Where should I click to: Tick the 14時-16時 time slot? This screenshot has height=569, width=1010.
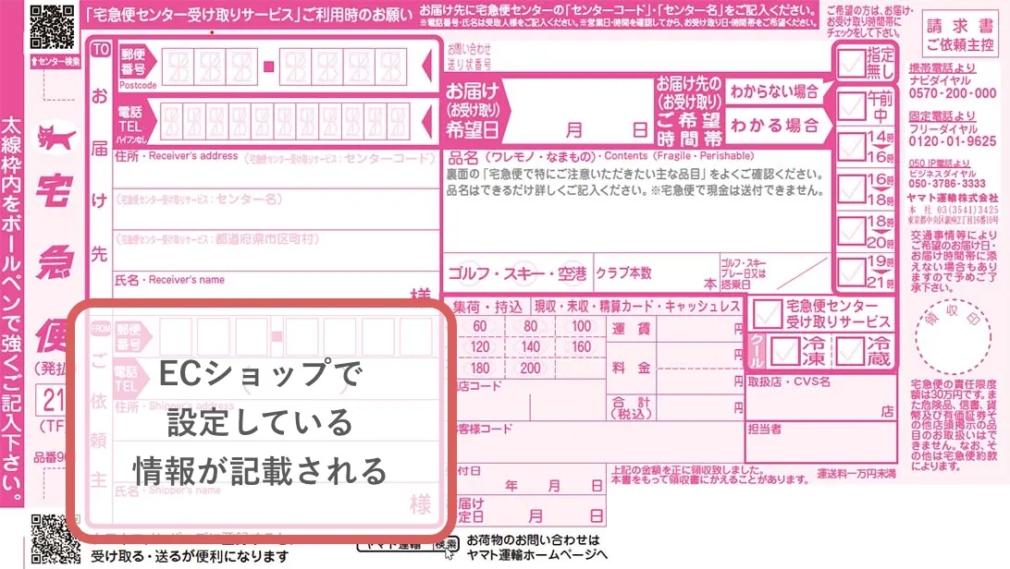click(x=851, y=147)
